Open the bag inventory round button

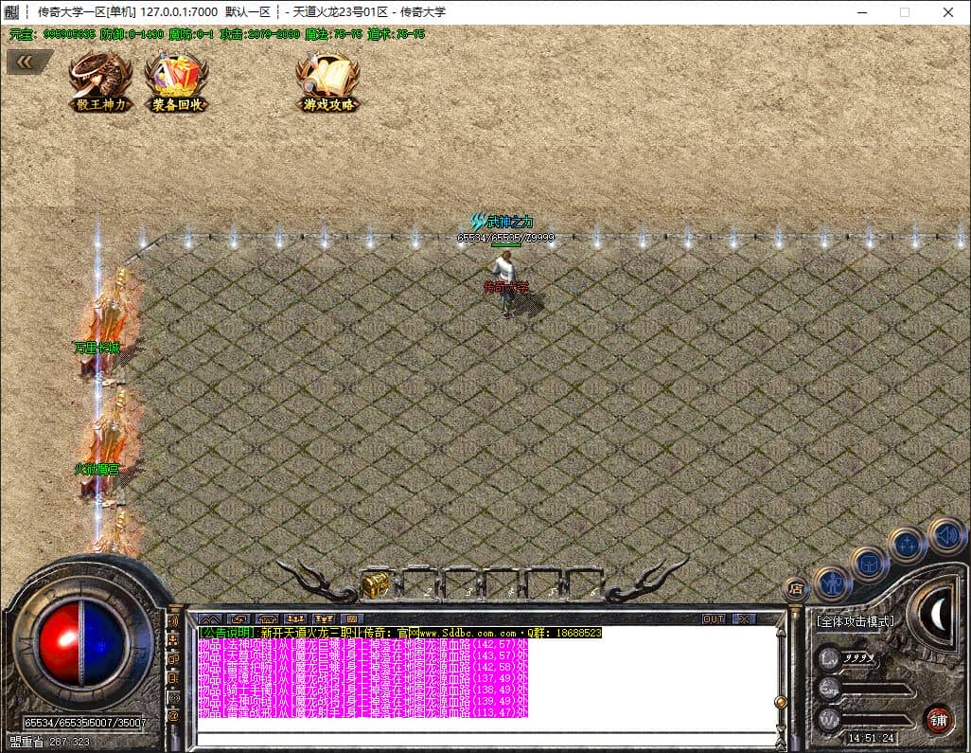868,564
